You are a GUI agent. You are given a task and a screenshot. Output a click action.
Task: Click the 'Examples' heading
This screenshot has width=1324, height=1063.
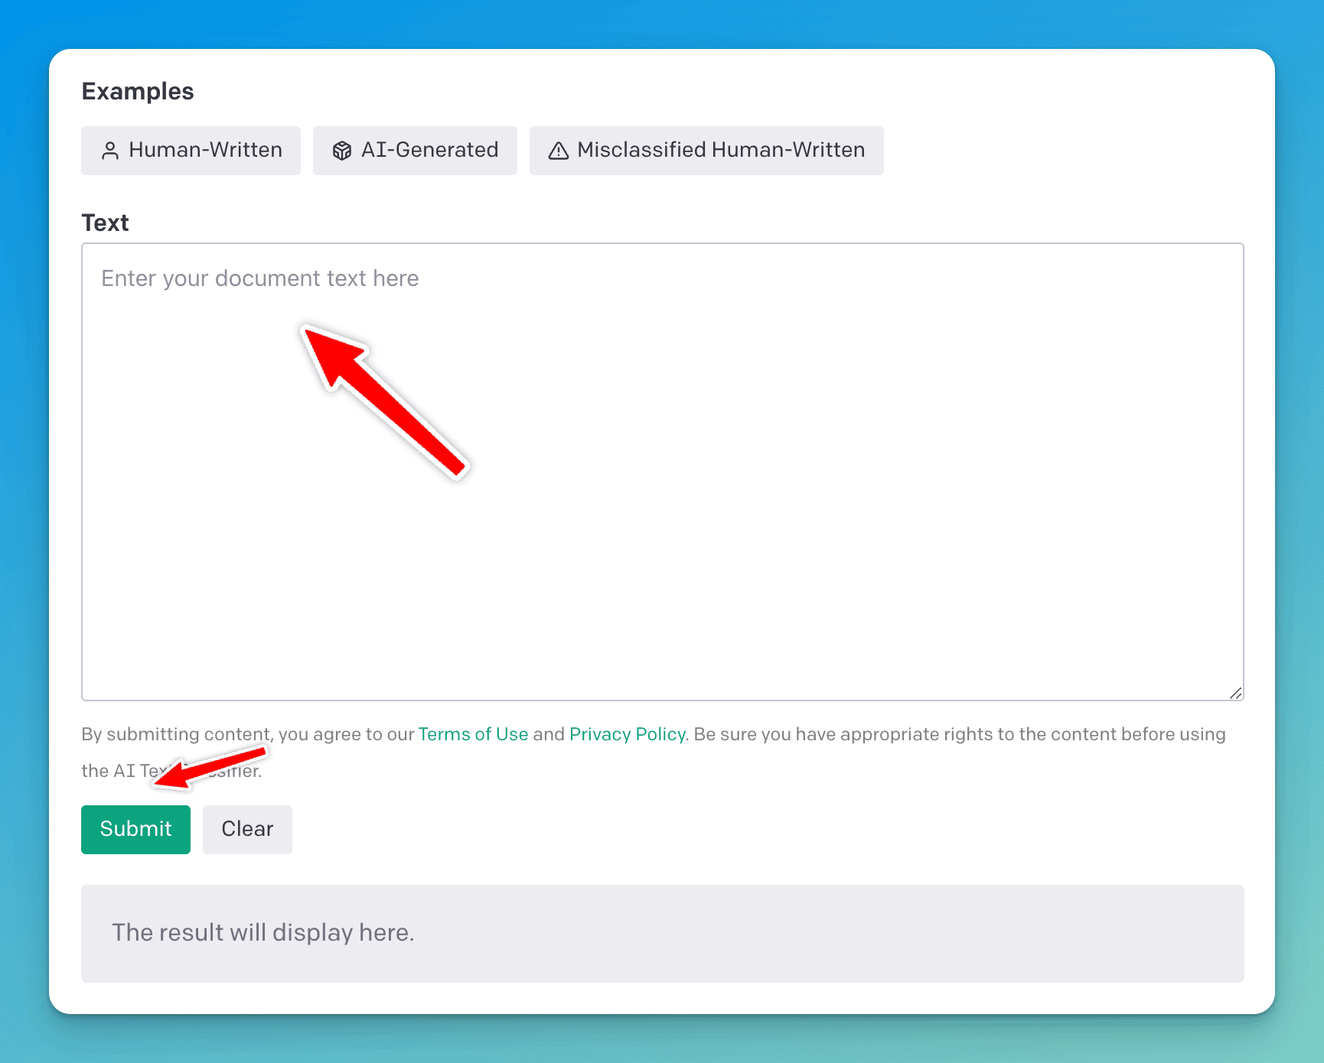(x=138, y=91)
